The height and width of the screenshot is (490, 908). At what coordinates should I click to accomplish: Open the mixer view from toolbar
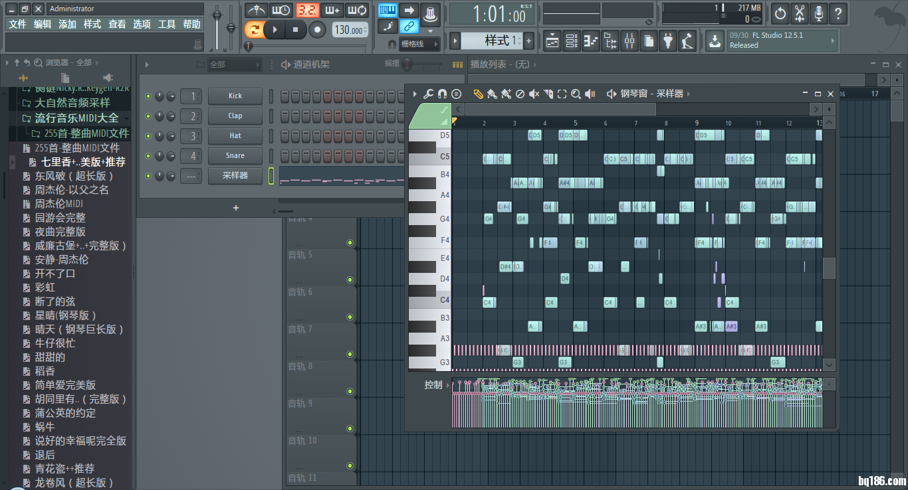coord(629,41)
